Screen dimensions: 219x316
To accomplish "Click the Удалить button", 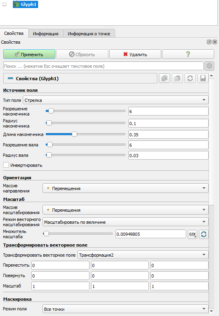I will pyautogui.click(x=135, y=54).
